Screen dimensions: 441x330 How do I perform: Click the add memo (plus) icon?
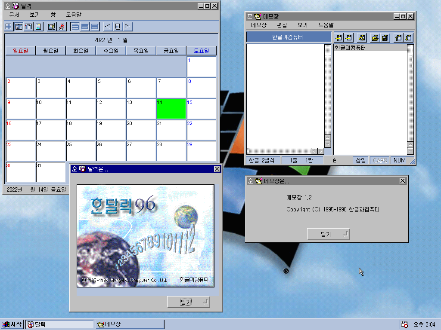click(x=339, y=37)
